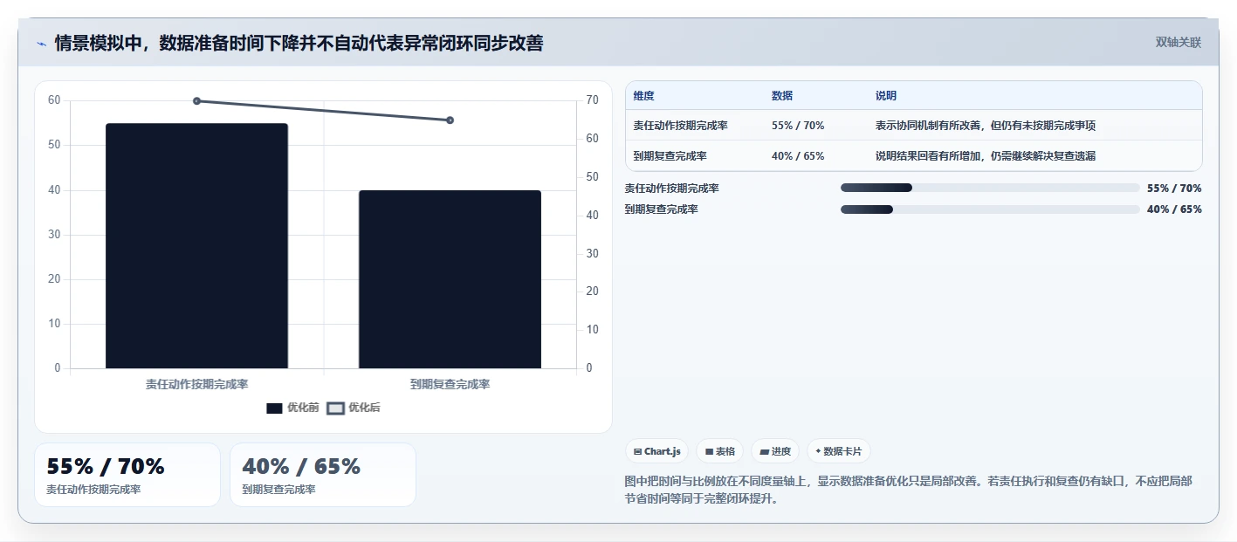The image size is (1237, 542).
Task: Click the 40% / 65% value beside progress bar
Action: point(1174,209)
